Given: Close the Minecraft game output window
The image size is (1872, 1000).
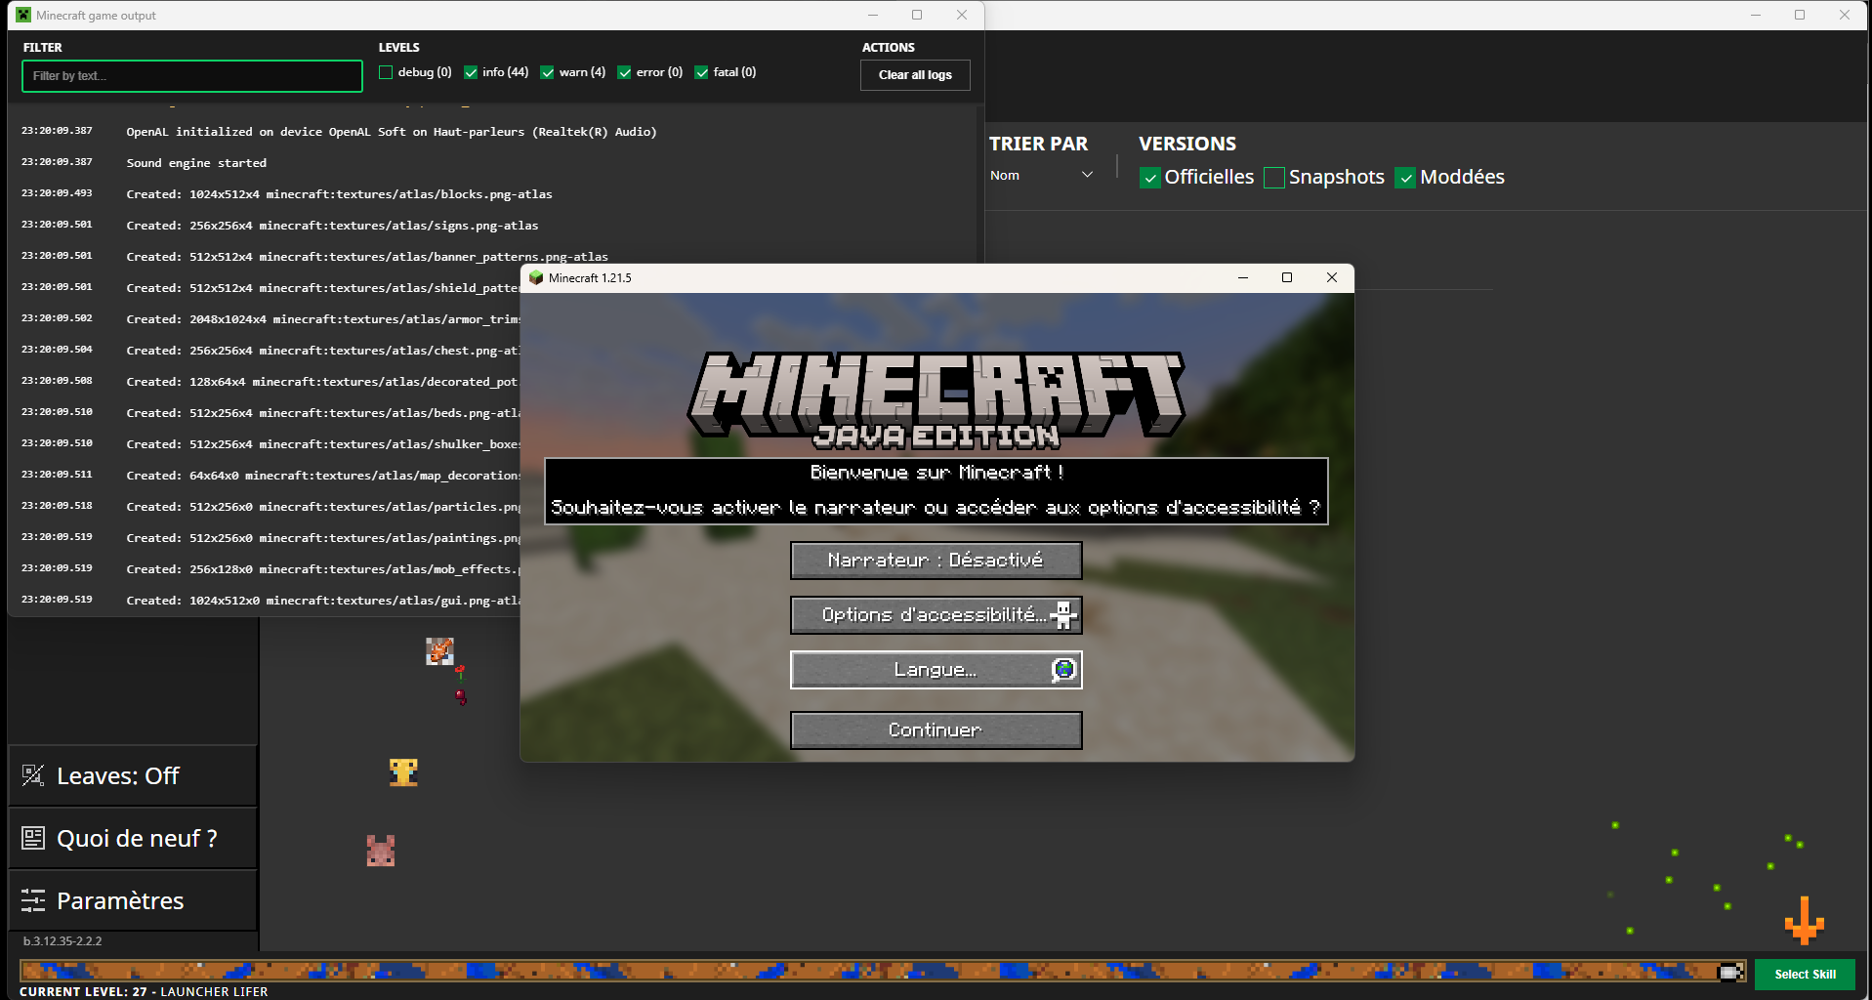Looking at the screenshot, I should click(962, 15).
